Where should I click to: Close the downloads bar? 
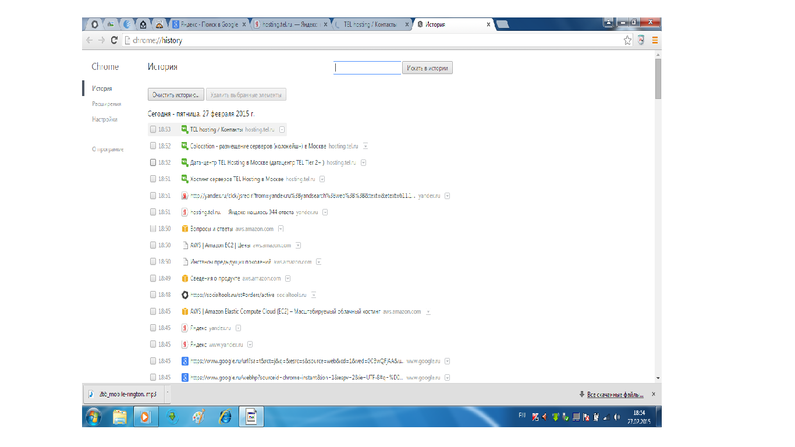point(653,394)
